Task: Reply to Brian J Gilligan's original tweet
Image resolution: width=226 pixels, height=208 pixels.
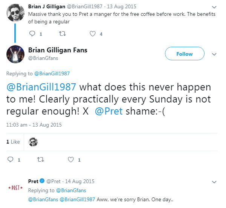Action: pyautogui.click(x=32, y=34)
